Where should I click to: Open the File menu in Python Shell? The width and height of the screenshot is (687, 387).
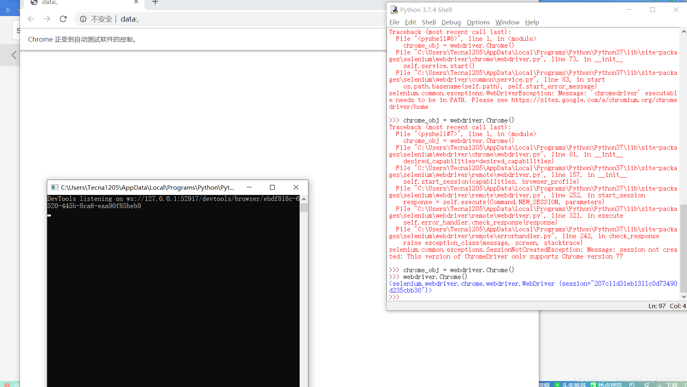tap(394, 22)
